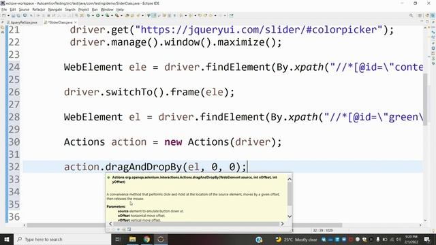Click the Pin Editor icon in toolbar
Image resolution: width=436 pixels, height=245 pixels.
(x=232, y=16)
